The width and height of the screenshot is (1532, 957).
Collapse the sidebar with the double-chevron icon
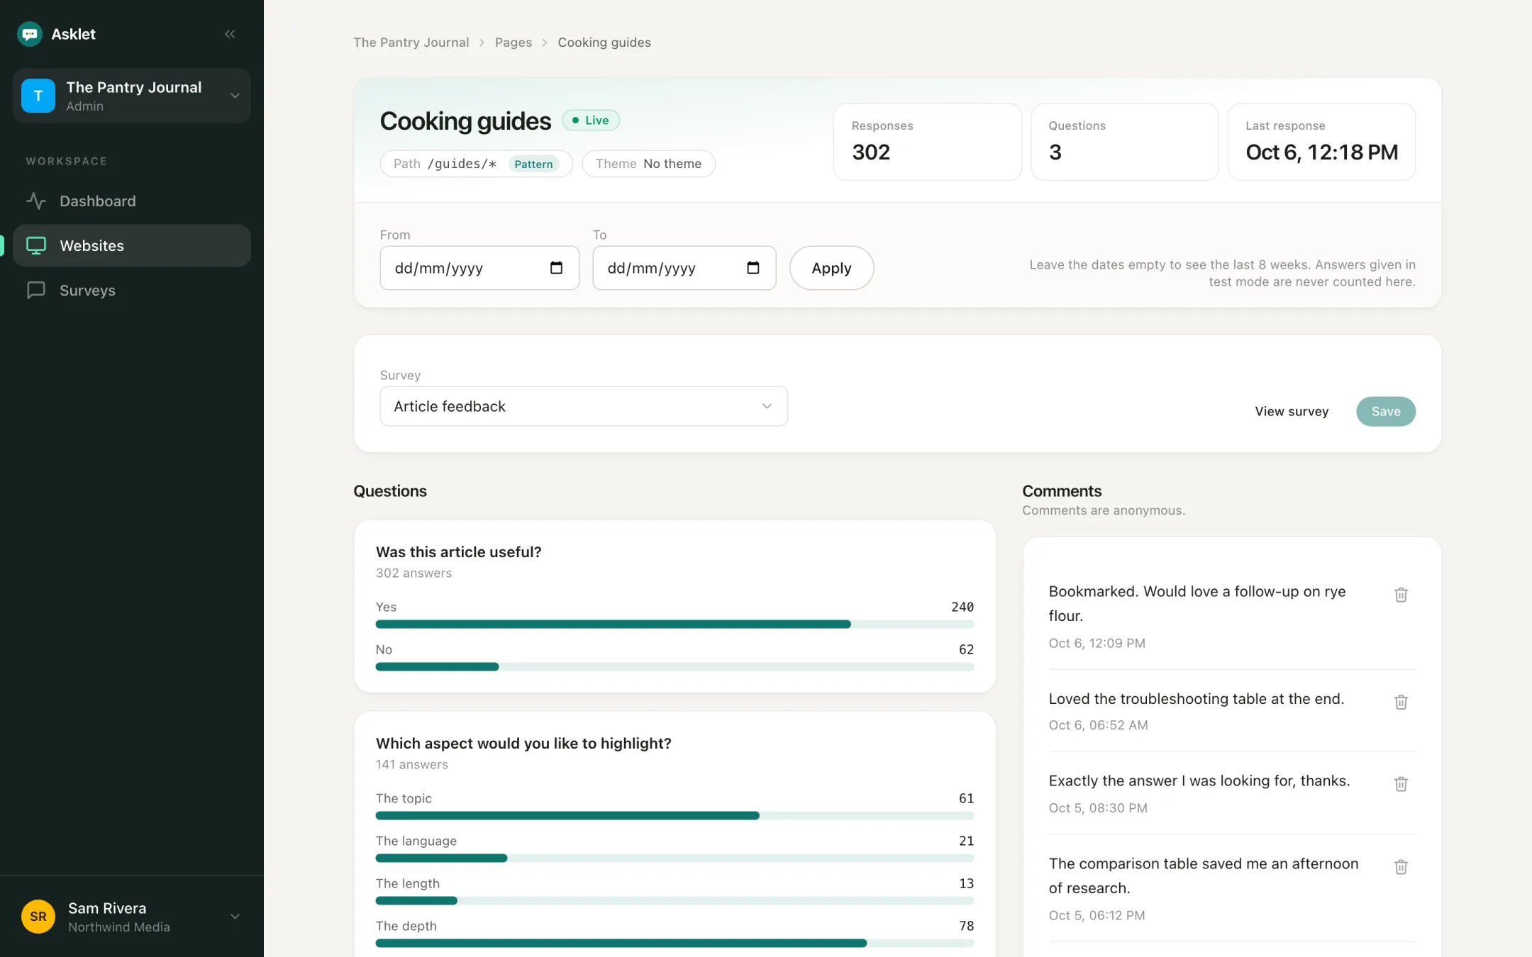[230, 34]
